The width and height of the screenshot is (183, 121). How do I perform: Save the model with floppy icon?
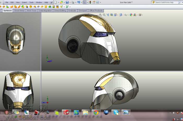67,2
